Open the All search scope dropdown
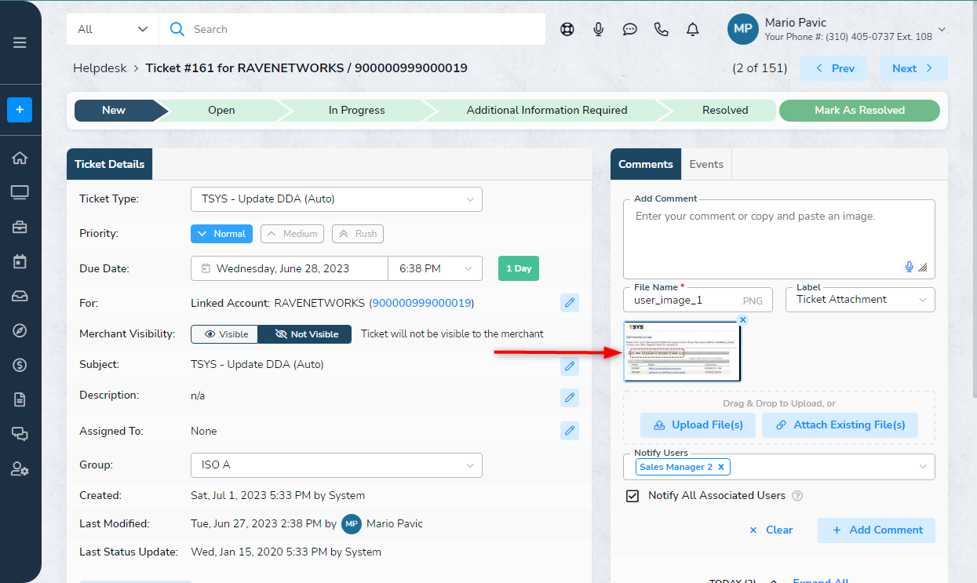 (x=113, y=29)
